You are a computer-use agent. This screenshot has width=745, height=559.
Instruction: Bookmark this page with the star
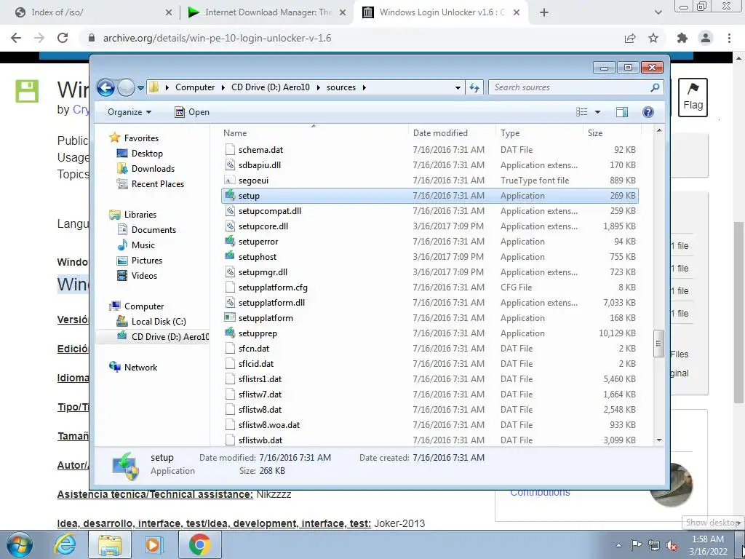point(653,38)
